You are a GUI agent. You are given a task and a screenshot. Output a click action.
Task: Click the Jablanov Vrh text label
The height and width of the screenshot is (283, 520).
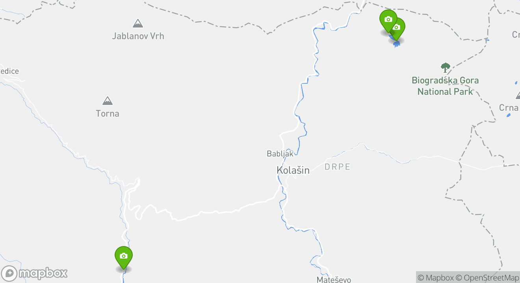pos(138,36)
